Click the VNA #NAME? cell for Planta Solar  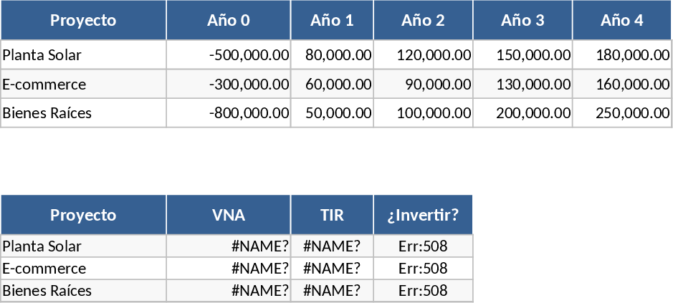coord(229,246)
